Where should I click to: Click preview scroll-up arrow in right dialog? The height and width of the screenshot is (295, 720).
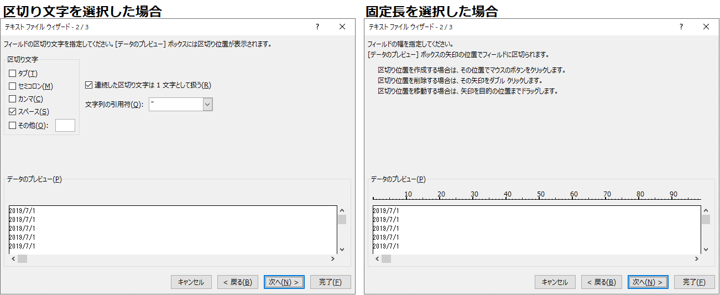[x=706, y=210]
